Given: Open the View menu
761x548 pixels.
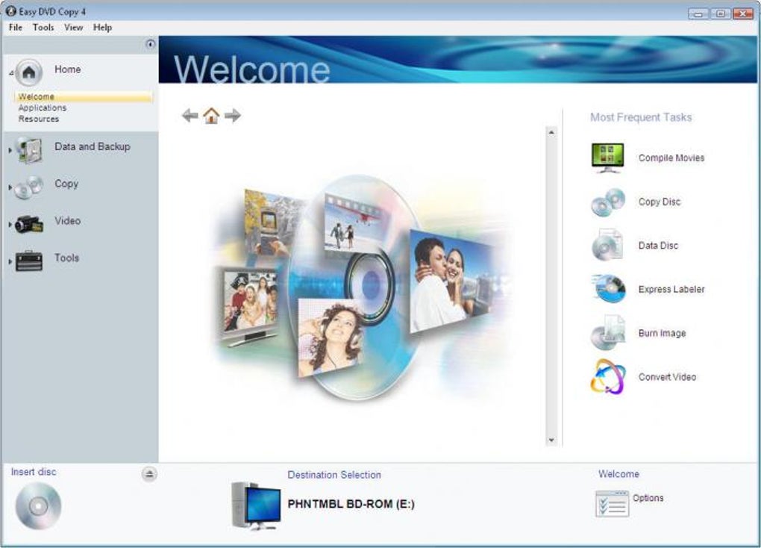Looking at the screenshot, I should click(x=73, y=27).
